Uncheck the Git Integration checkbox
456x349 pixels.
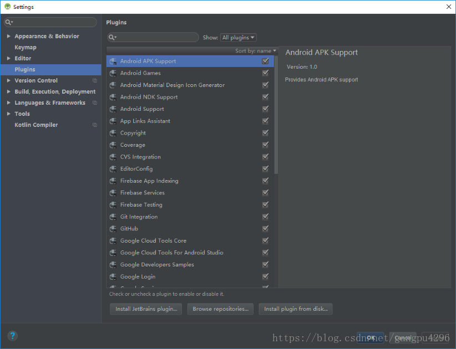pyautogui.click(x=265, y=217)
